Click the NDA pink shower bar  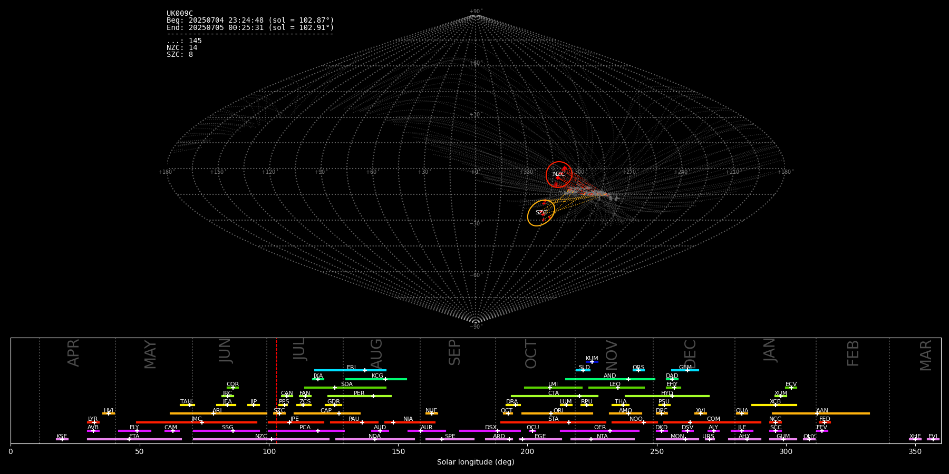375,439
